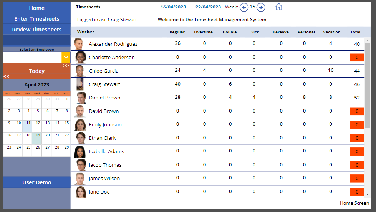
Task: Click David Brown's profile photo
Action: point(80,111)
